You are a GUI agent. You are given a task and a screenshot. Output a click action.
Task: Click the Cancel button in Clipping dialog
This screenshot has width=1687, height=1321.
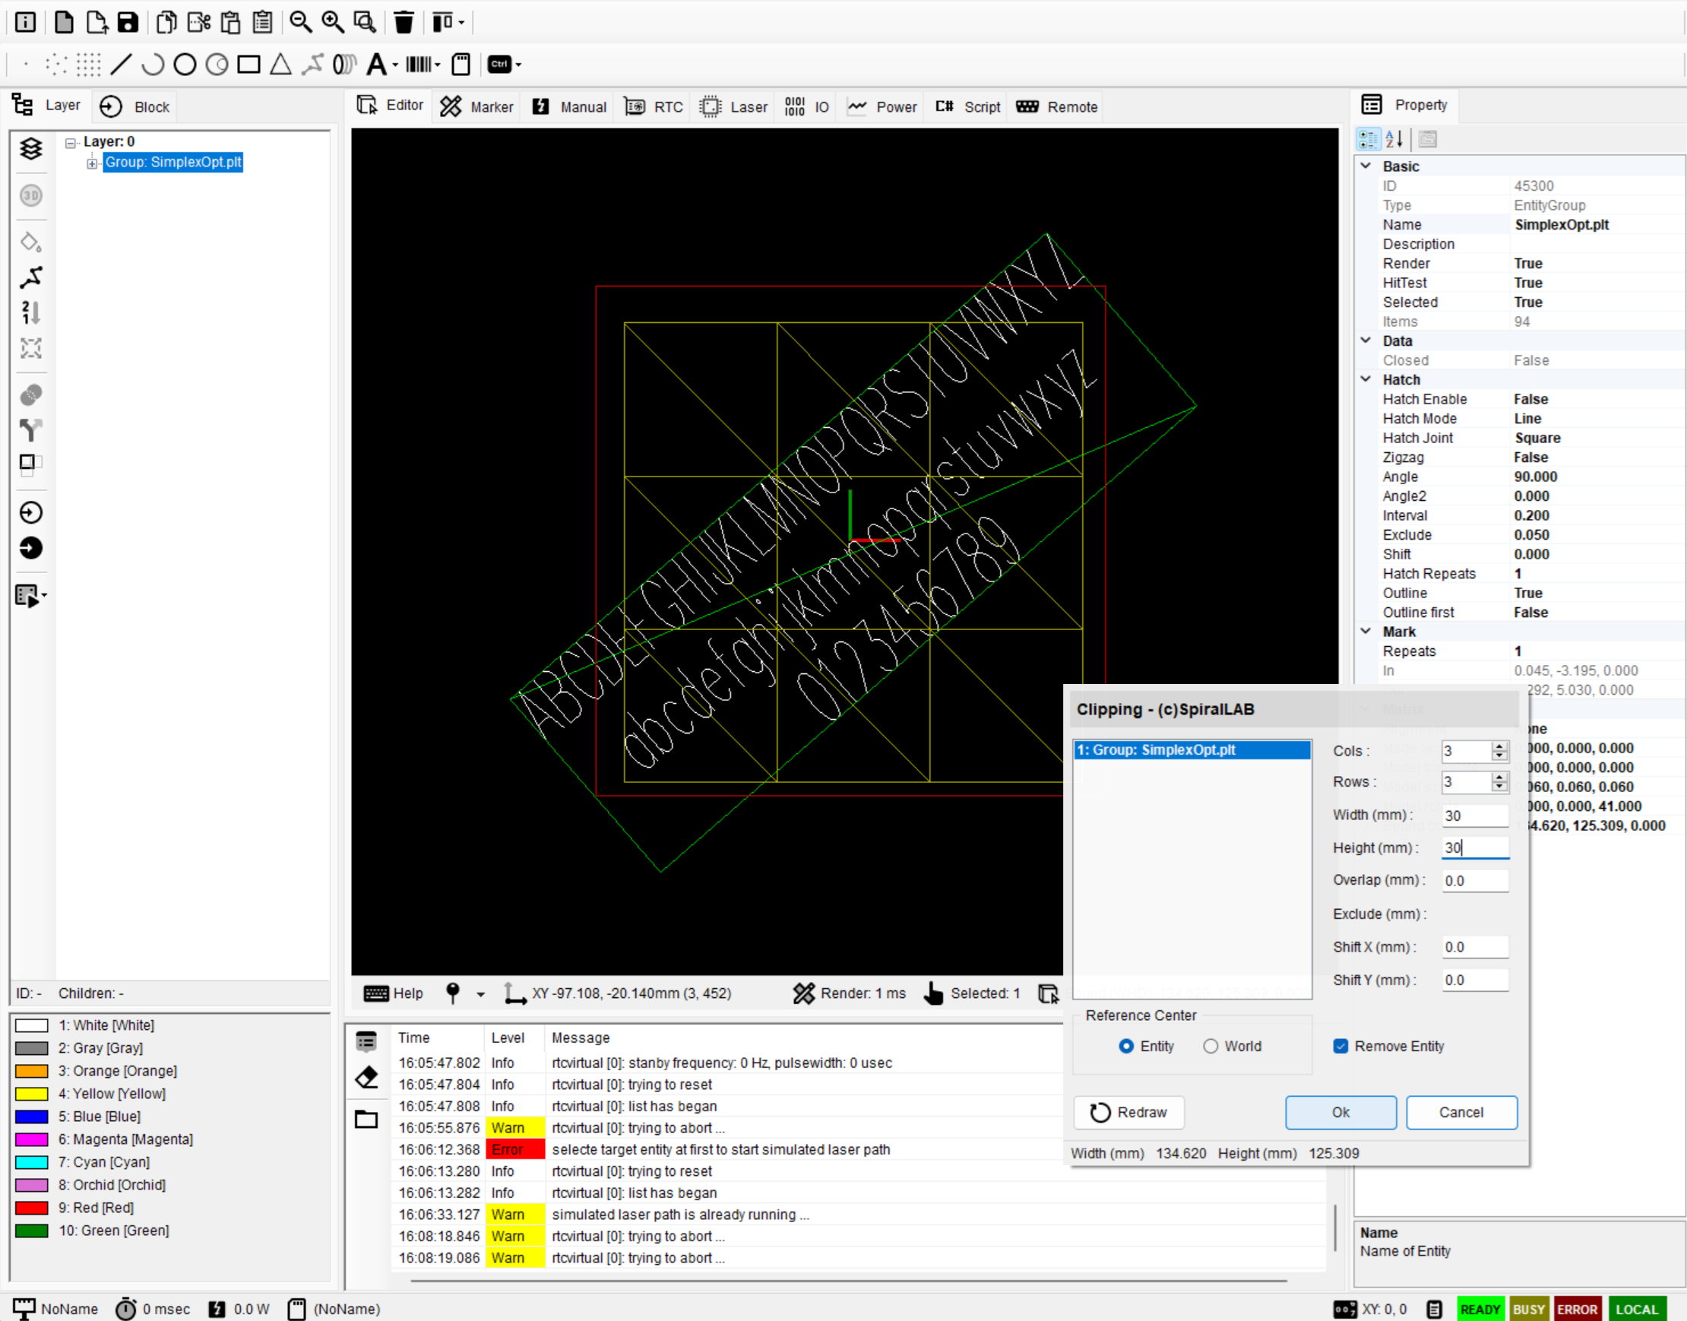tap(1461, 1112)
